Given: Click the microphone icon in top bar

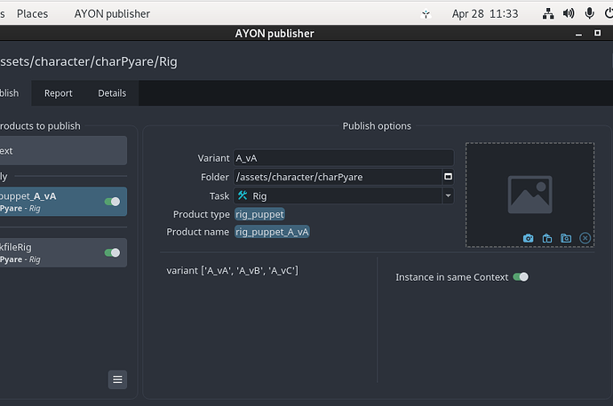Looking at the screenshot, I should (x=589, y=13).
